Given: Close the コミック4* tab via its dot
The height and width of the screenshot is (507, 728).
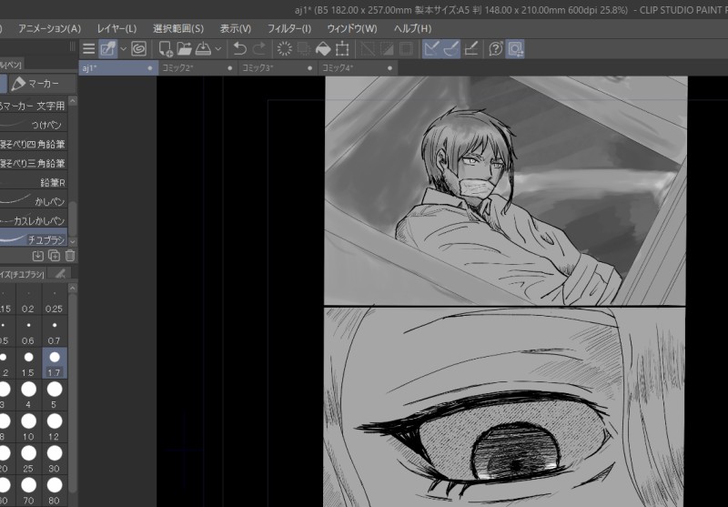Looking at the screenshot, I should [389, 67].
